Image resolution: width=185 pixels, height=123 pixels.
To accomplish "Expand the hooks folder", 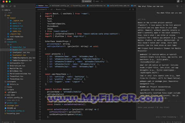I will click(x=8, y=87).
